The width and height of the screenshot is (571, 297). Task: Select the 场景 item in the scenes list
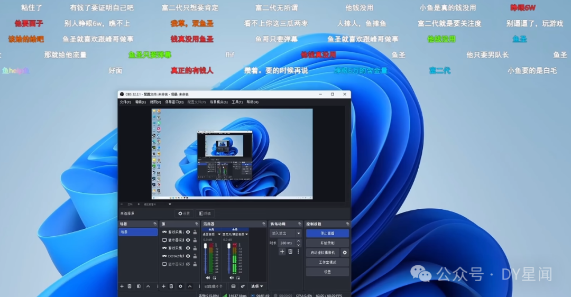[138, 232]
